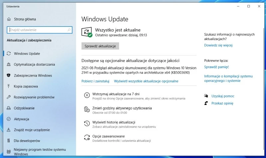Click the Uzyskaj pomoc link
Image resolution: width=266 pixels, height=158 pixels.
223,96
